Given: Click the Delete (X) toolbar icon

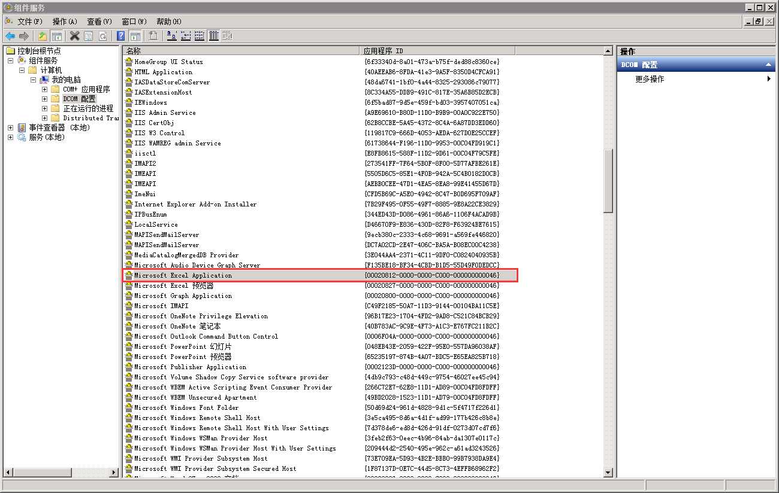Looking at the screenshot, I should (75, 36).
